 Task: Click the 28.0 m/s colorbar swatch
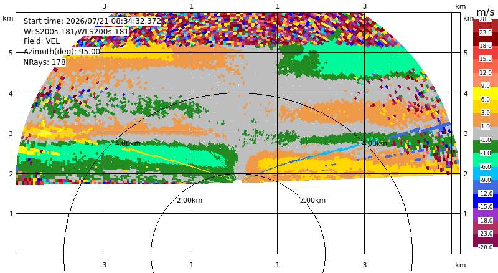click(486, 22)
